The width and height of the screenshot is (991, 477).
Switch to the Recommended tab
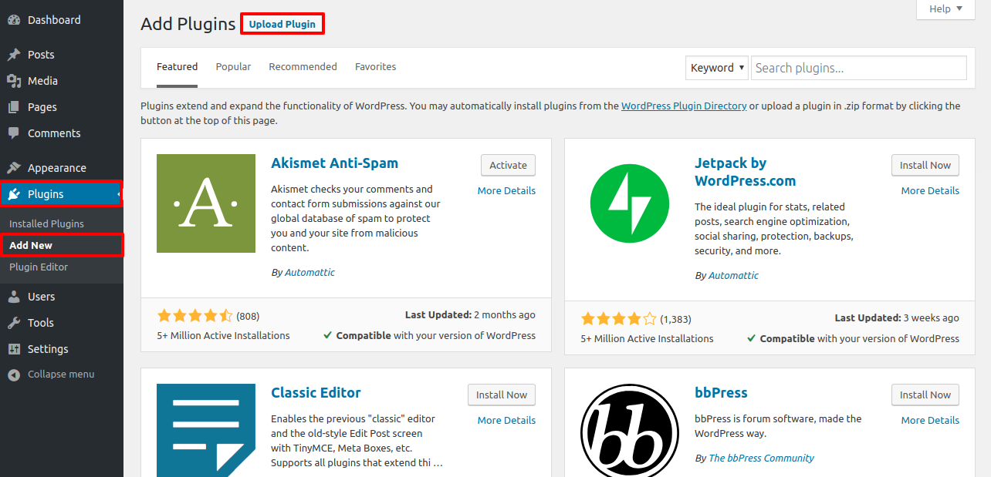tap(303, 67)
